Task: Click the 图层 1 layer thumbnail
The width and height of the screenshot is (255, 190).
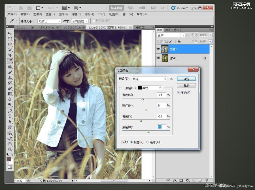Action: [165, 49]
